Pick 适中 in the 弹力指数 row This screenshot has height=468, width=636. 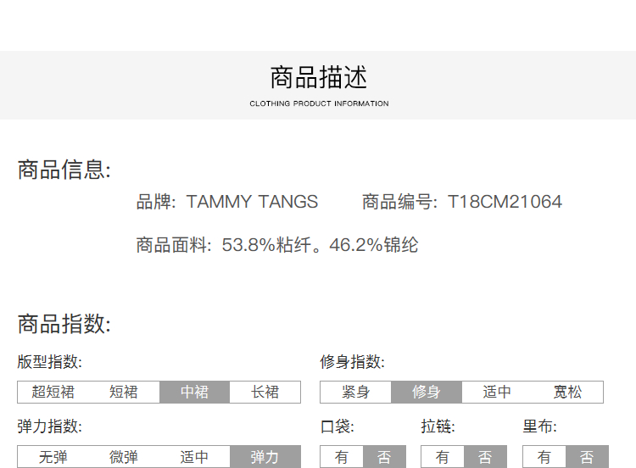coord(194,457)
